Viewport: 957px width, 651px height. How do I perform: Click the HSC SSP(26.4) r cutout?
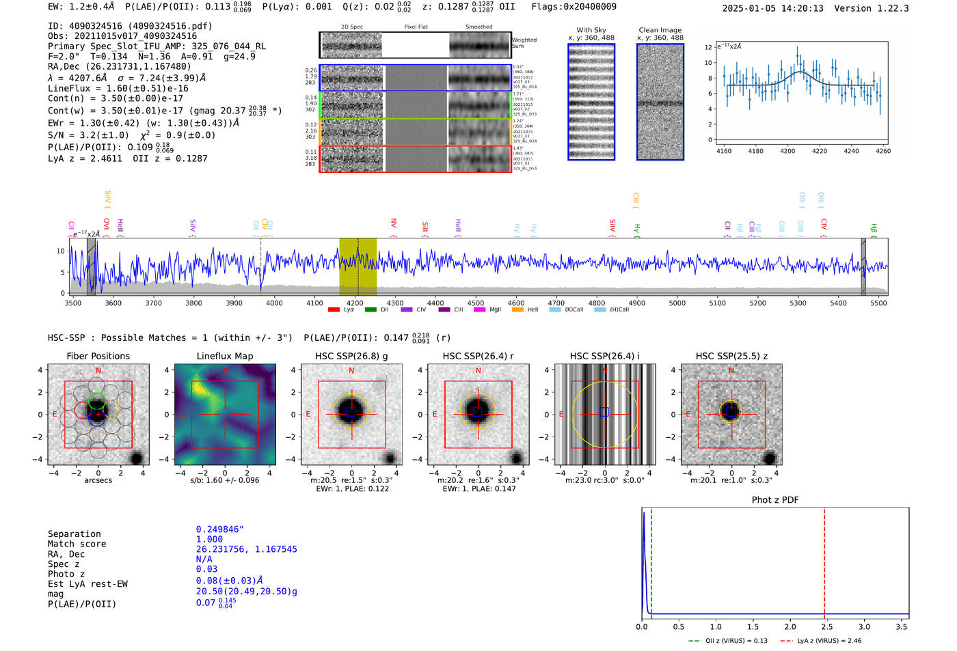coord(478,415)
